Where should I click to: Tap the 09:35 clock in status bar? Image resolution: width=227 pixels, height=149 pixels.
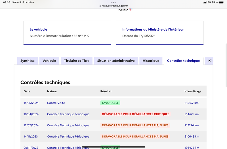(x=7, y=3)
